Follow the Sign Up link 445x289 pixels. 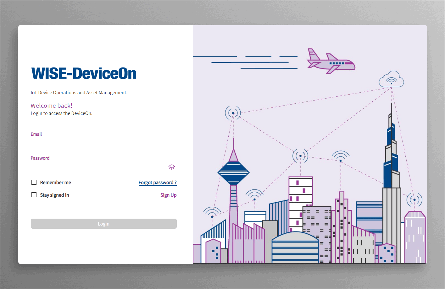(x=168, y=195)
